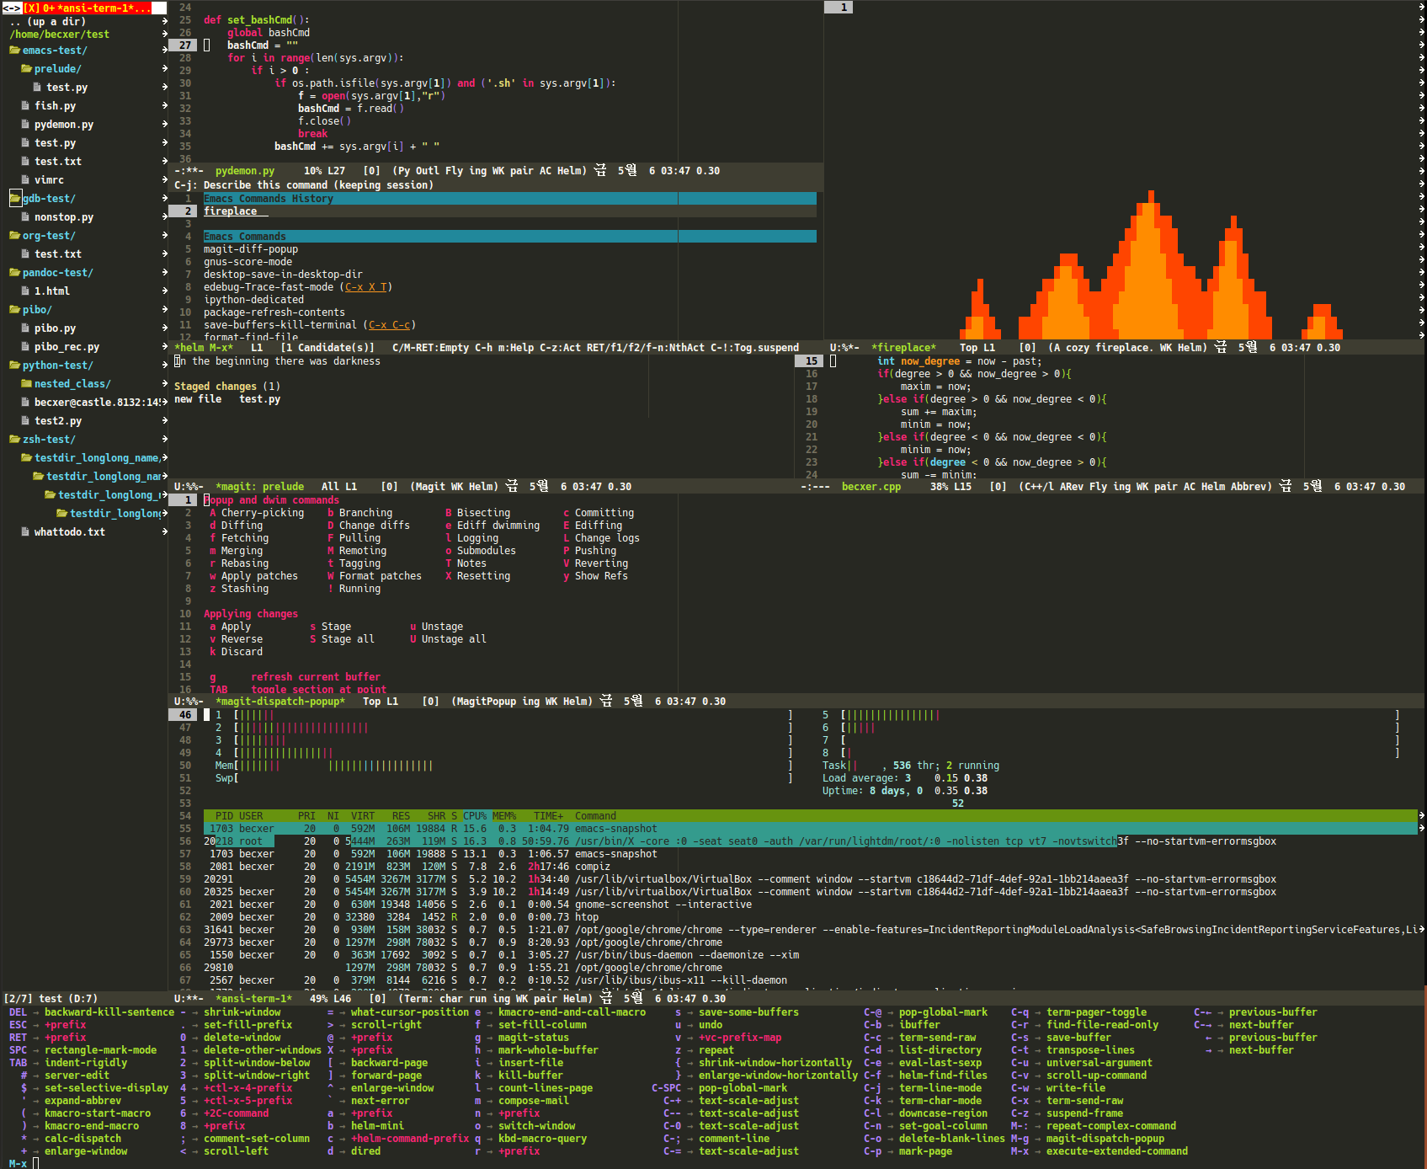Viewport: 1427px width, 1169px height.
Task: Click the Staged changes (1) heading
Action: [227, 387]
